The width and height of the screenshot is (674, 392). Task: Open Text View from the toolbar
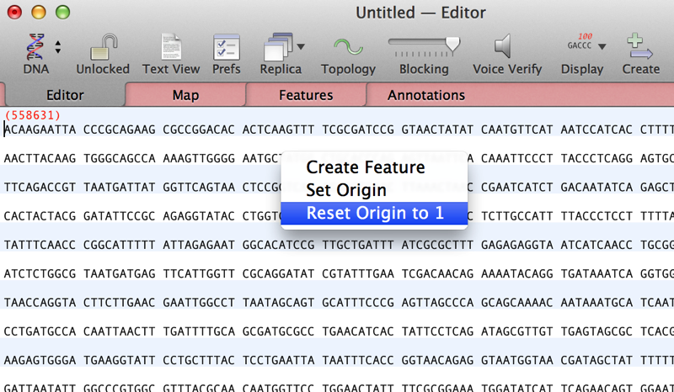[x=171, y=46]
